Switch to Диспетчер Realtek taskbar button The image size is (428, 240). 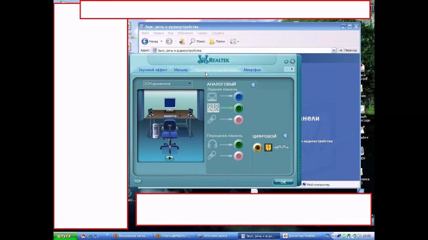click(302, 236)
